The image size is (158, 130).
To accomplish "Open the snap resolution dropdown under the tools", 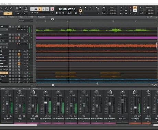I will pos(8,14).
